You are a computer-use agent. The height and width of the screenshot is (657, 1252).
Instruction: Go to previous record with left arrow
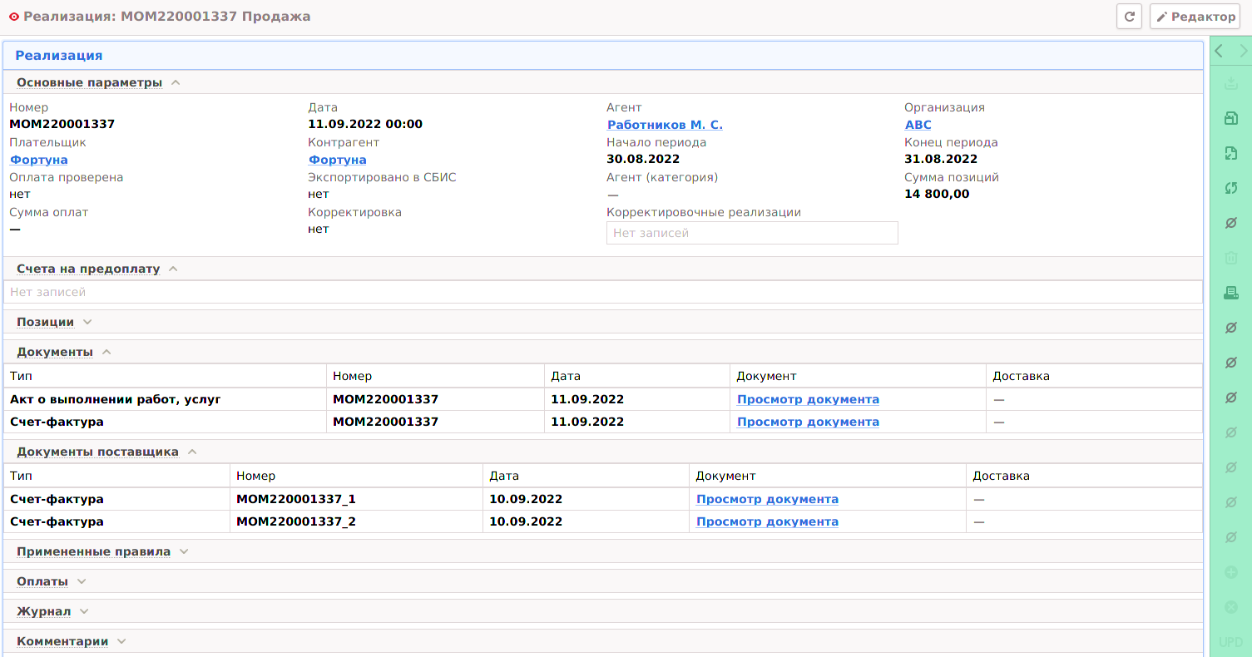[1219, 52]
